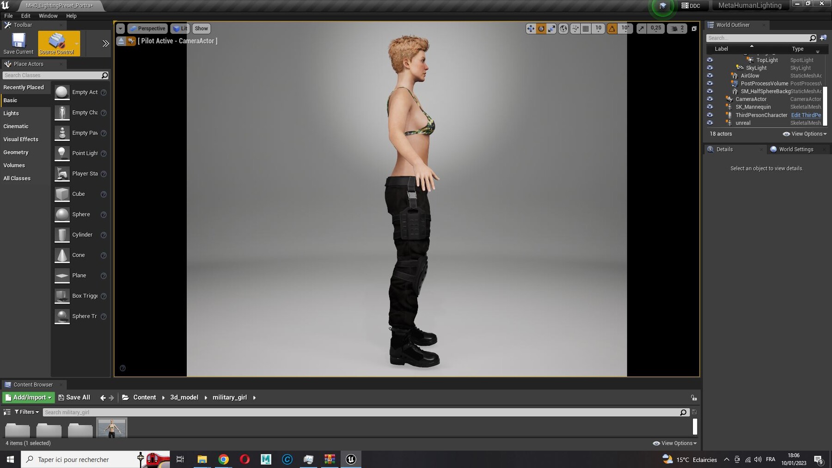Select the rotate gizmo tool in viewport
The height and width of the screenshot is (468, 832).
541,29
